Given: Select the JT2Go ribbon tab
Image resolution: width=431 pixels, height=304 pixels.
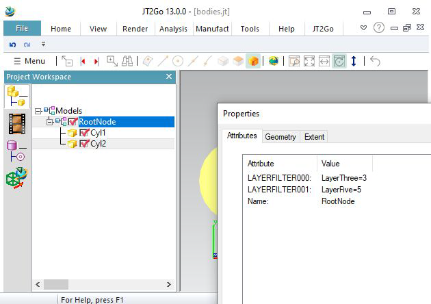Looking at the screenshot, I should (x=323, y=29).
